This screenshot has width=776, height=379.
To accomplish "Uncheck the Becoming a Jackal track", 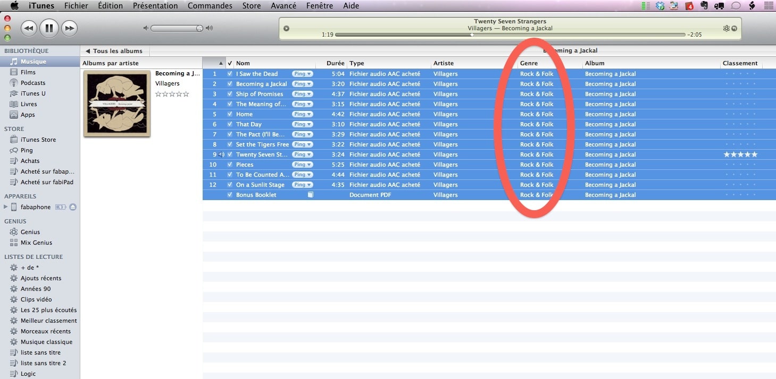I will pos(230,84).
